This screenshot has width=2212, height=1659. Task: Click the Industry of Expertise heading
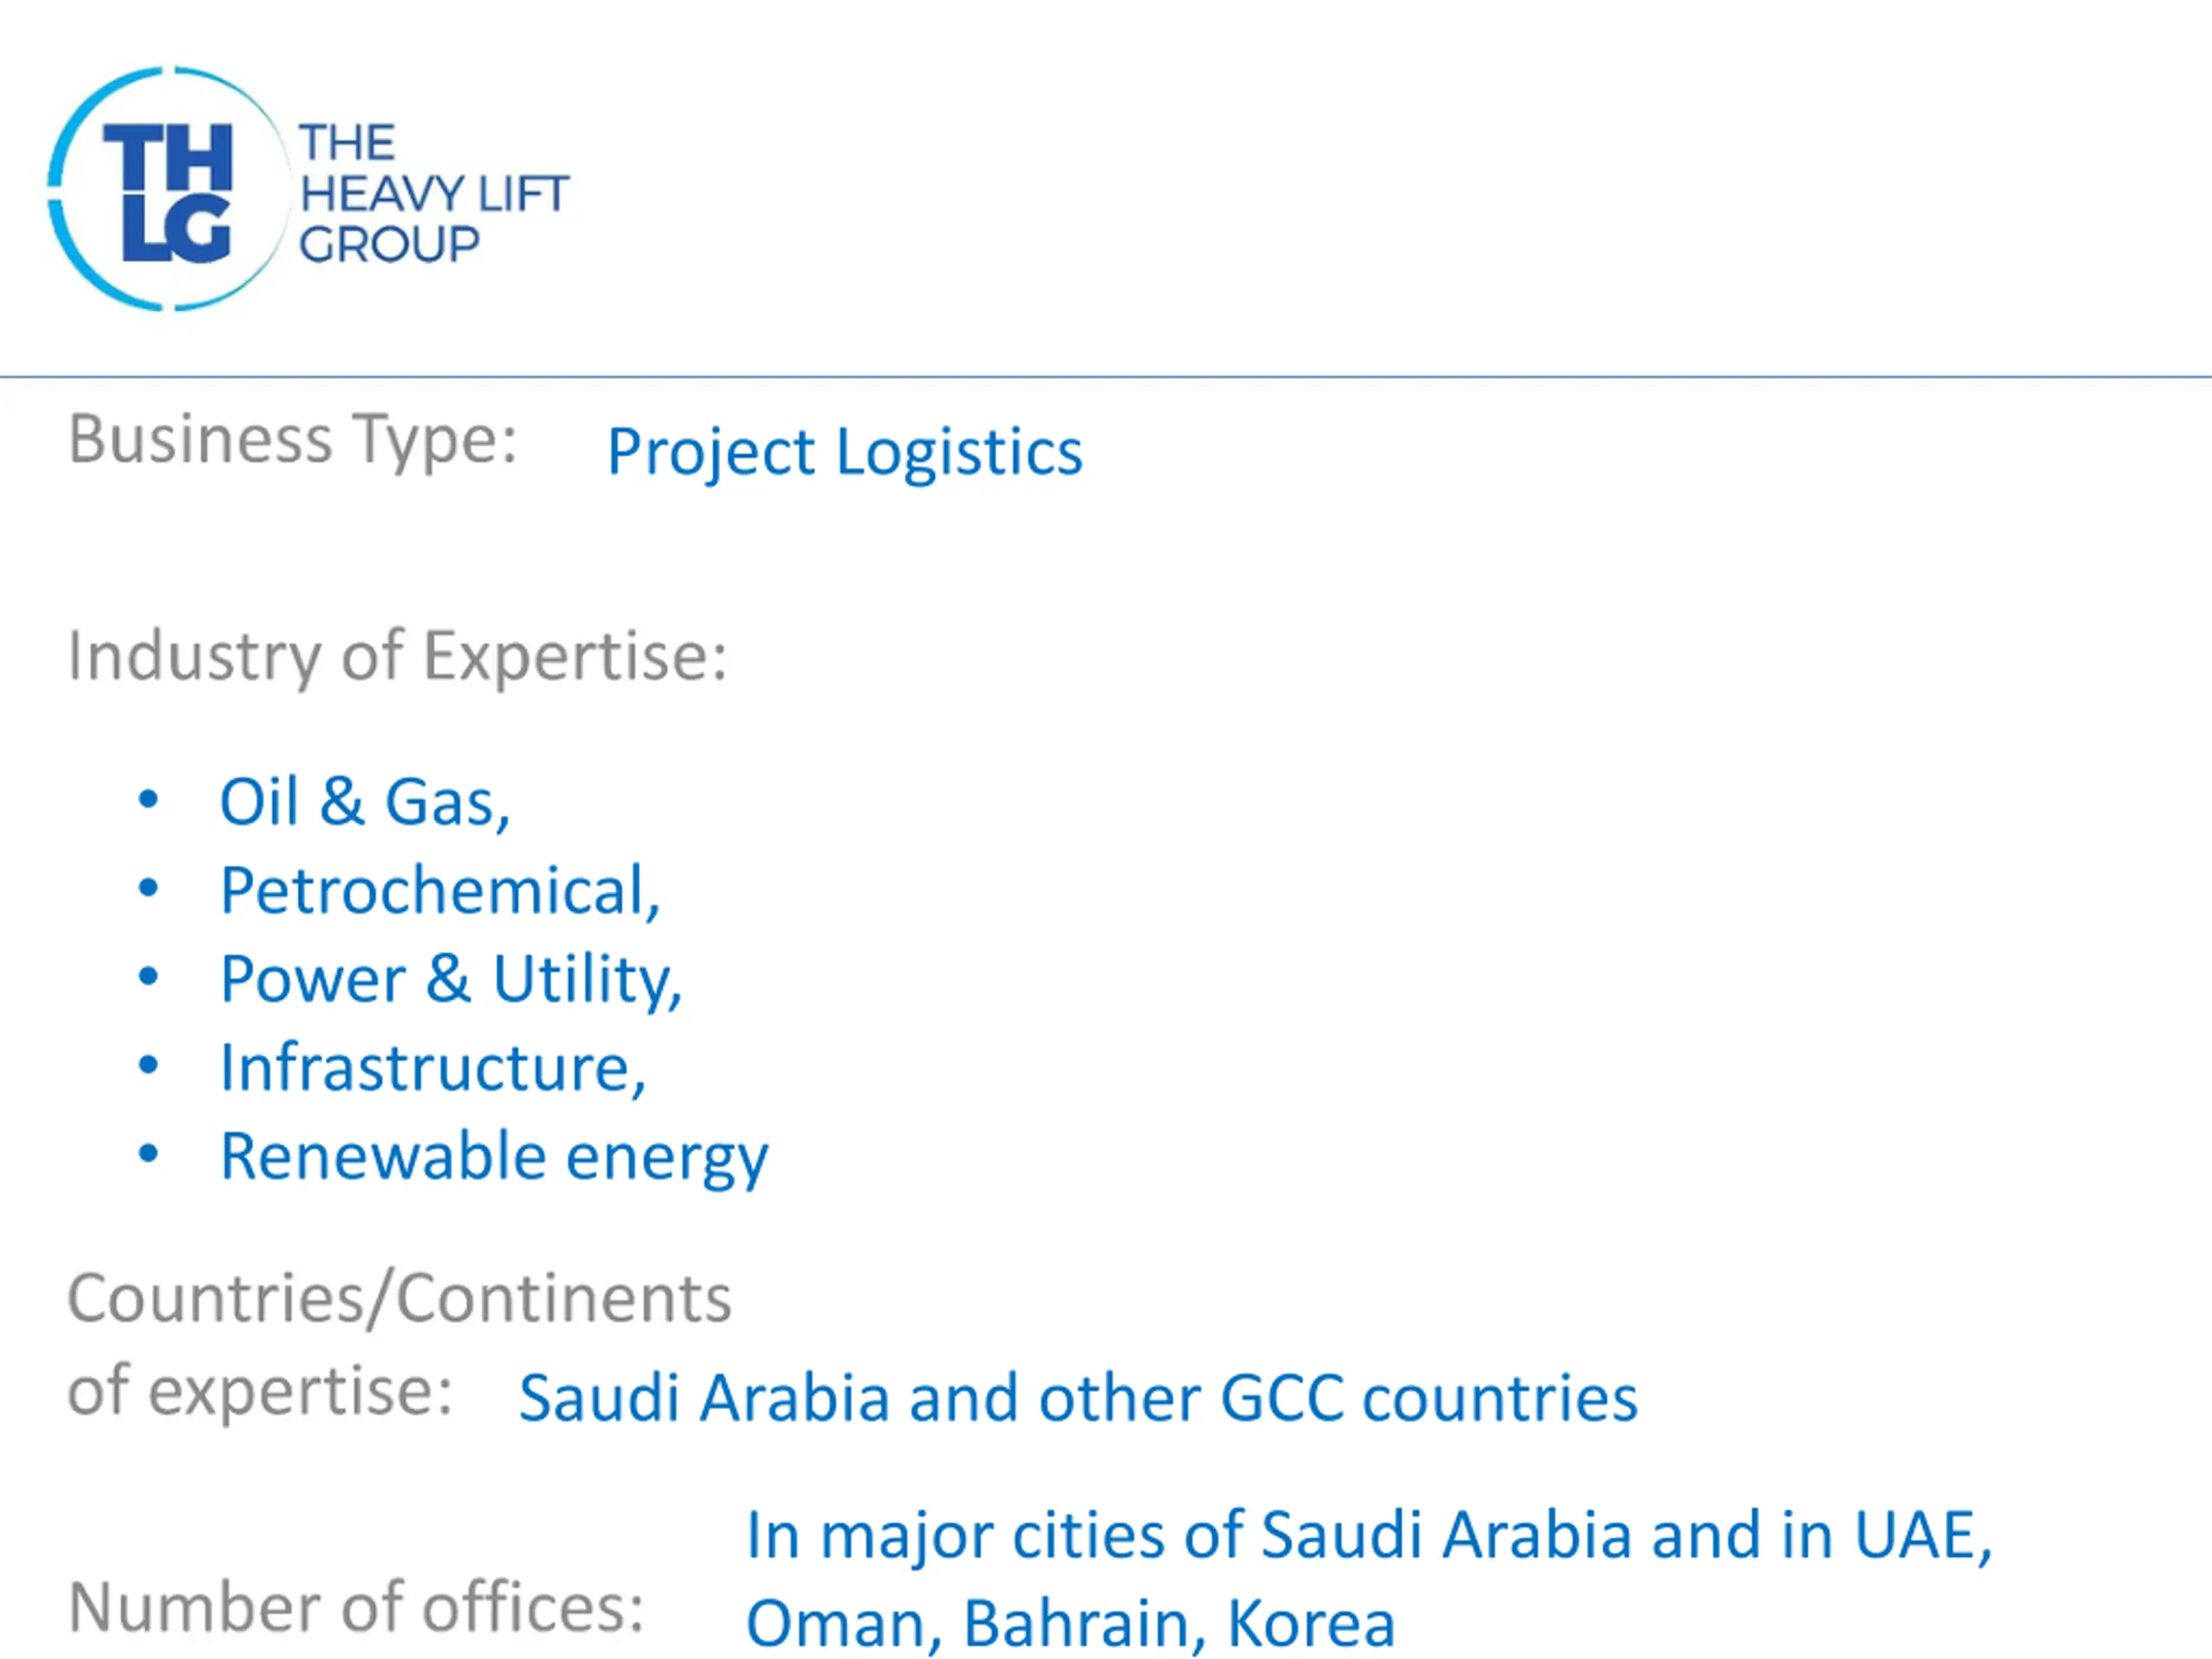coord(398,657)
